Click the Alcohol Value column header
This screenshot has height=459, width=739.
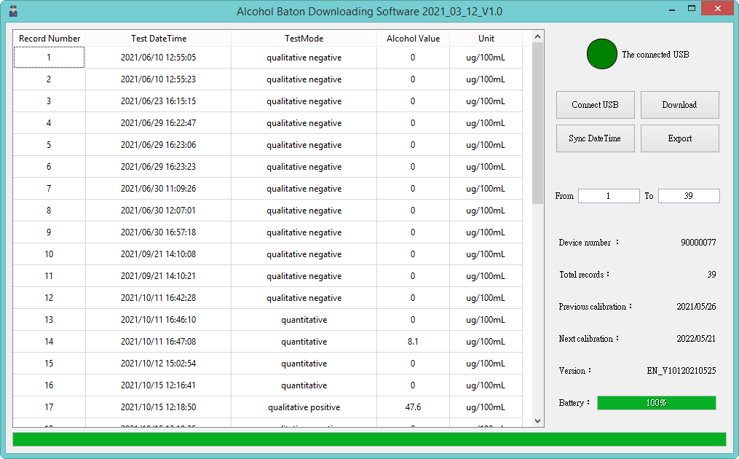(x=413, y=38)
